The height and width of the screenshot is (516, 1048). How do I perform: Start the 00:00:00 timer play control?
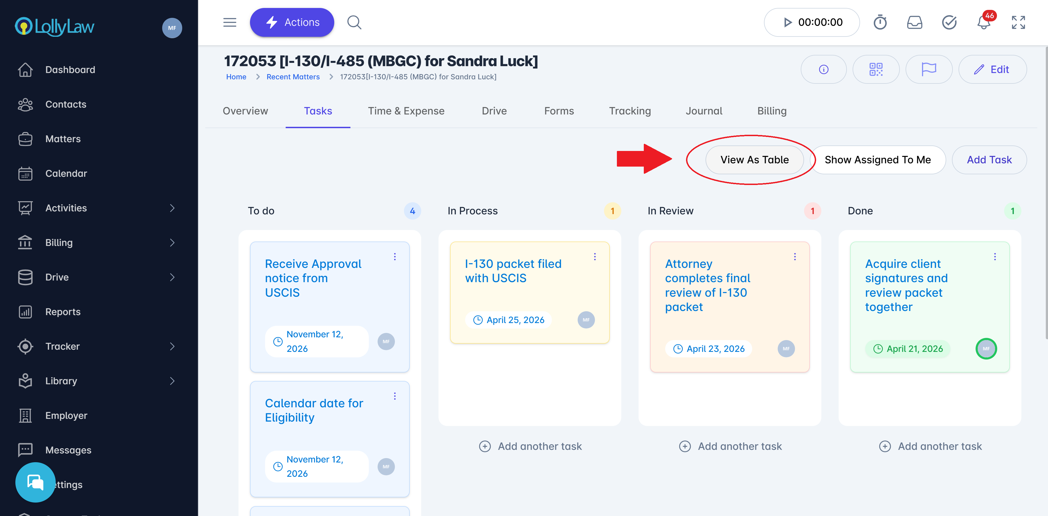tap(788, 23)
